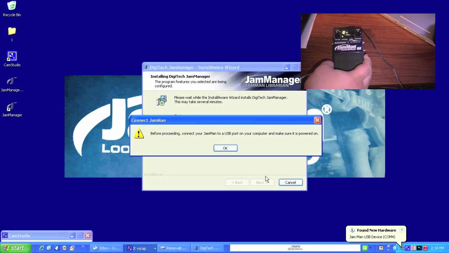Screen dimensions: 449x253
Task: Open the Nero Search options dropdown
Action: (x=370, y=248)
